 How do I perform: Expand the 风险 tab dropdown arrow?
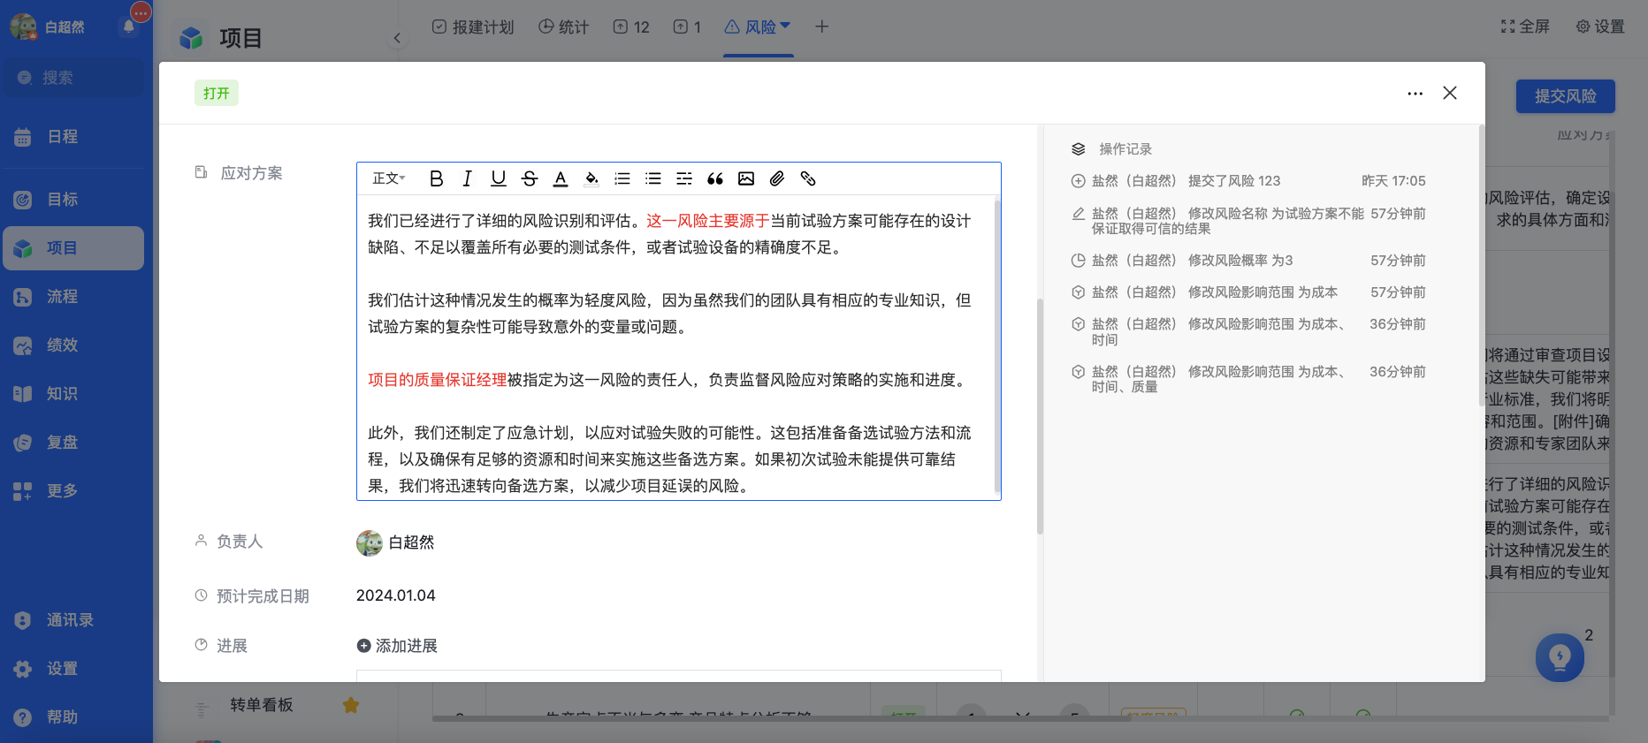785,26
